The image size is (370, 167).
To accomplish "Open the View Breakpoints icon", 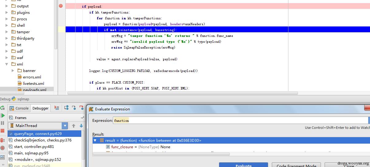I will coord(2,140).
